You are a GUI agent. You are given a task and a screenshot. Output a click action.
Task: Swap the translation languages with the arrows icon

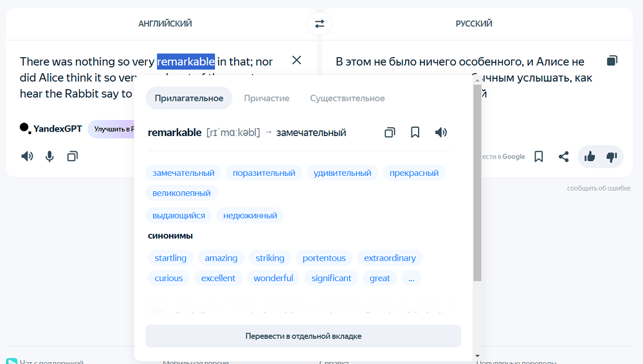click(320, 24)
